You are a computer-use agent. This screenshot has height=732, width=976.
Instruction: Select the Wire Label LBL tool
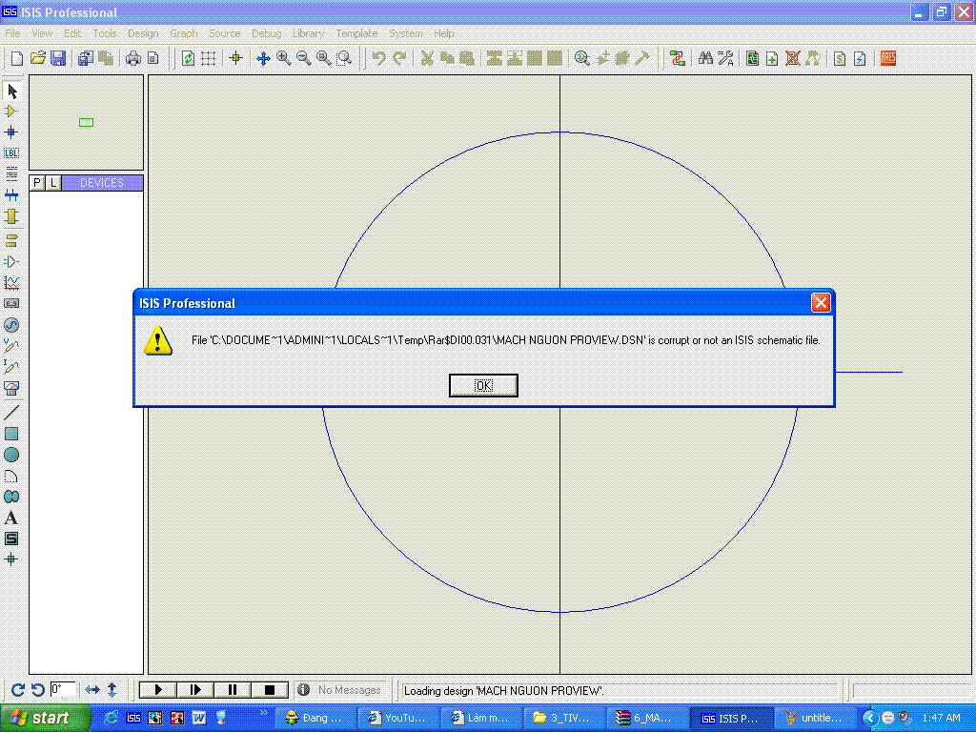click(11, 152)
